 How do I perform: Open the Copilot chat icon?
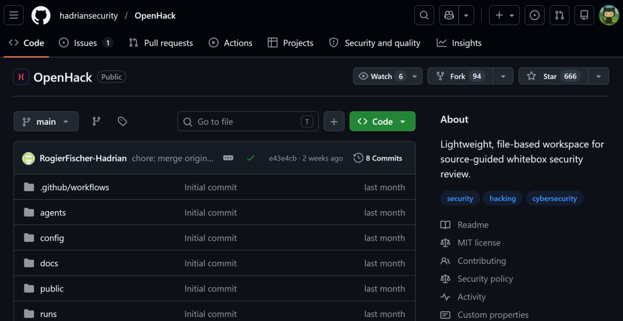449,16
